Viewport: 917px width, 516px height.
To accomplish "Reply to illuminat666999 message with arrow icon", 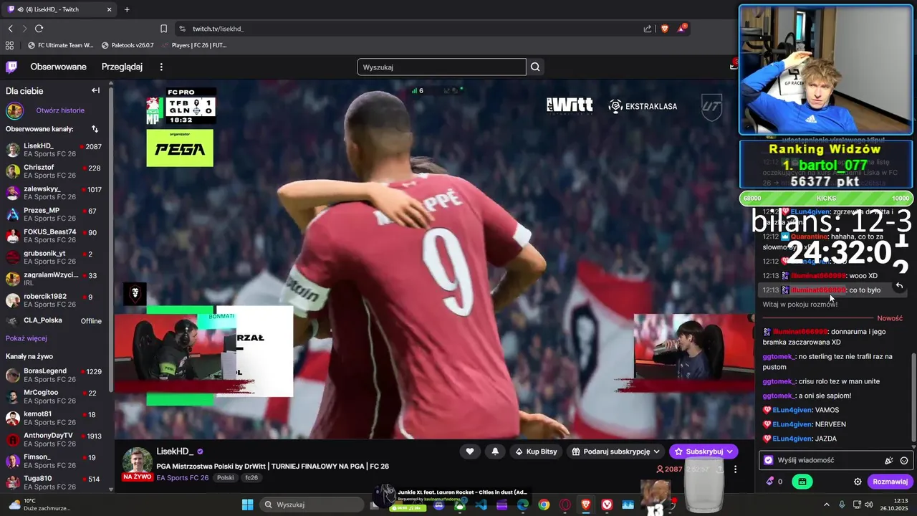I will (899, 286).
